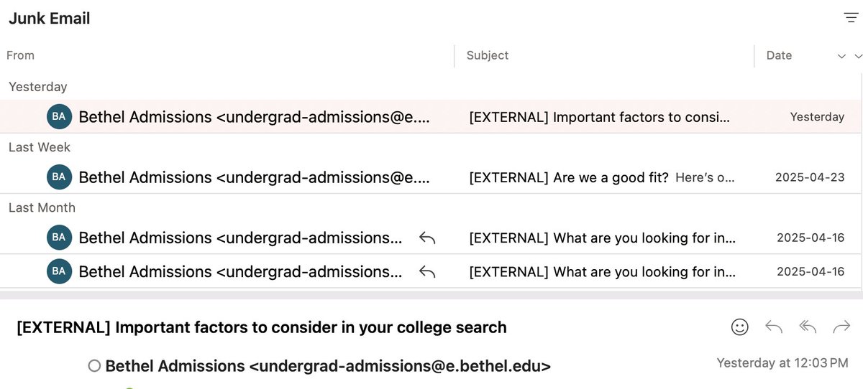
Task: Open the filter and sort icon
Action: click(x=851, y=19)
